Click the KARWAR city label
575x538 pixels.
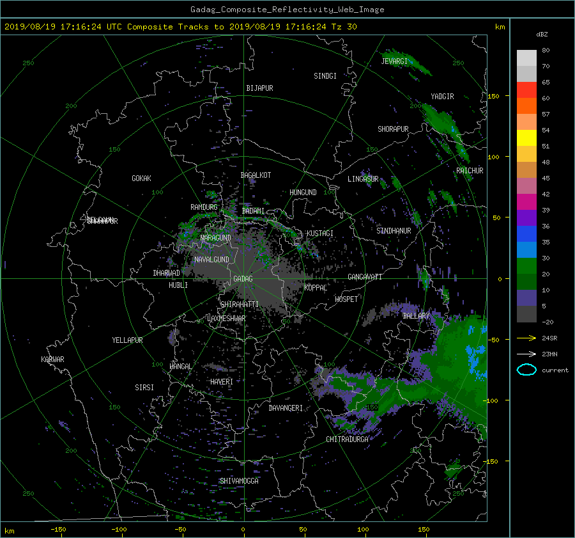tap(52, 360)
